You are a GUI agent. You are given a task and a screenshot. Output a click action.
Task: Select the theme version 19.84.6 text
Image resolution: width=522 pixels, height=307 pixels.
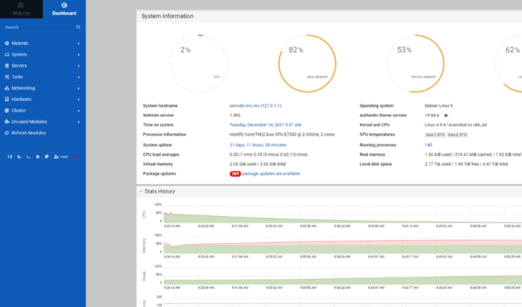tap(432, 115)
